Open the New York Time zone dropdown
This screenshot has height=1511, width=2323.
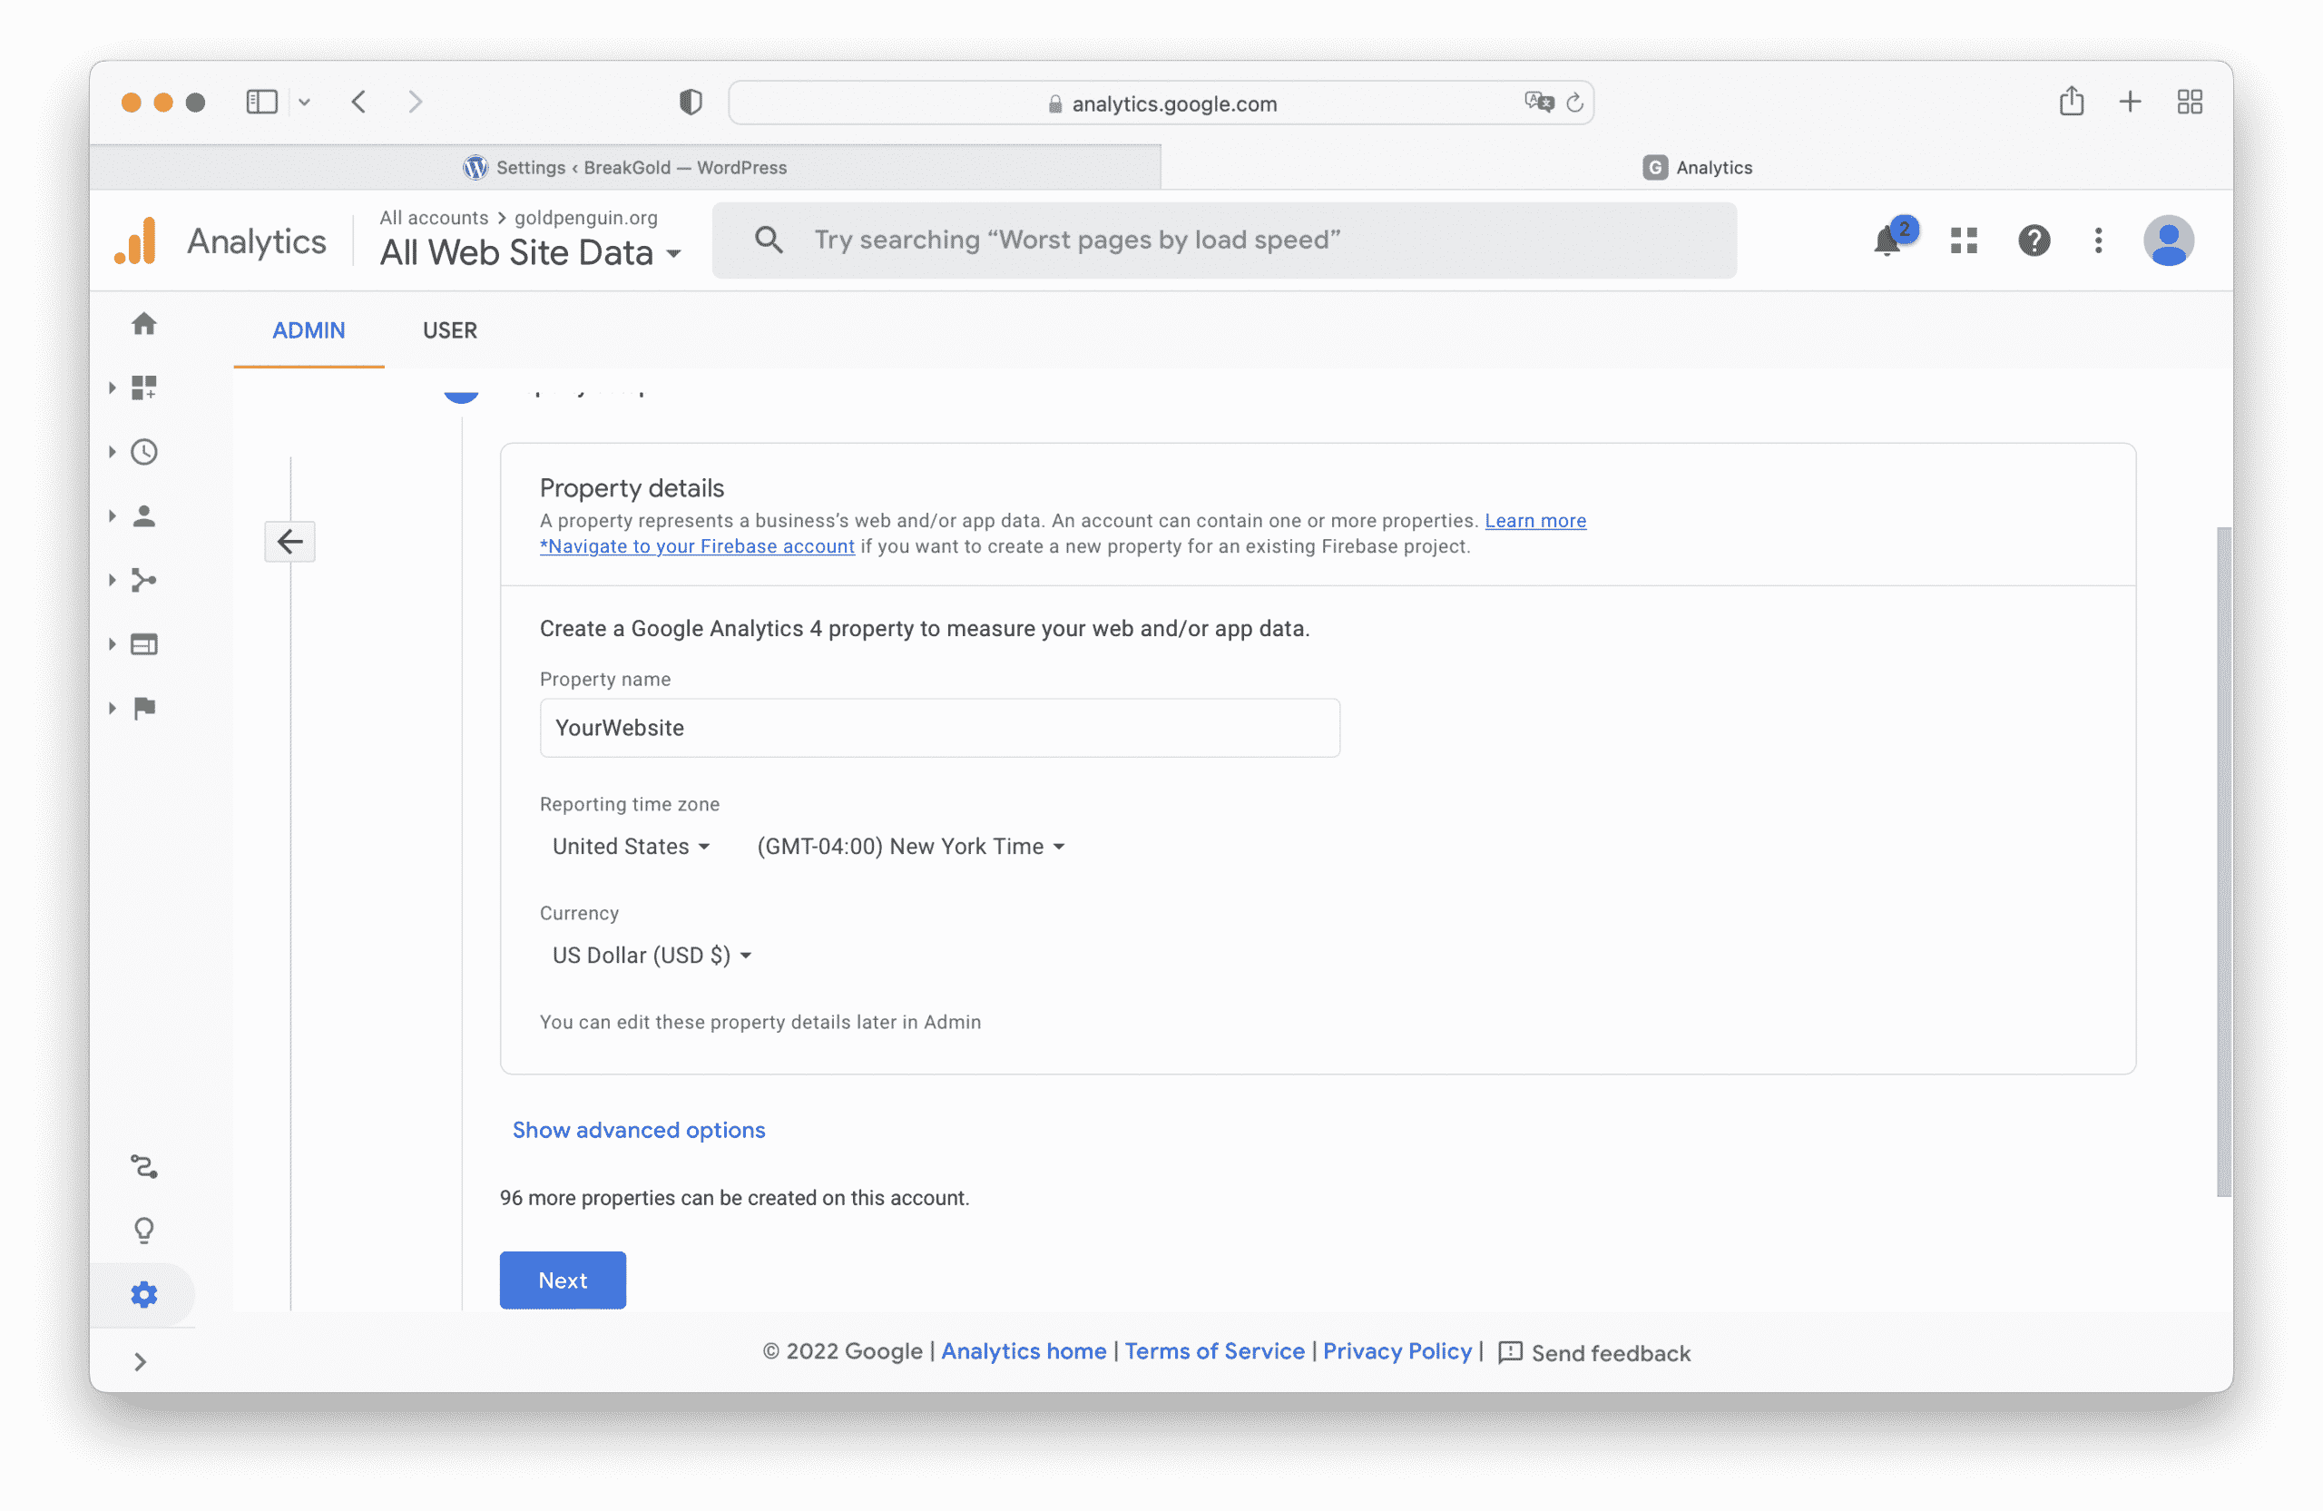pos(909,847)
